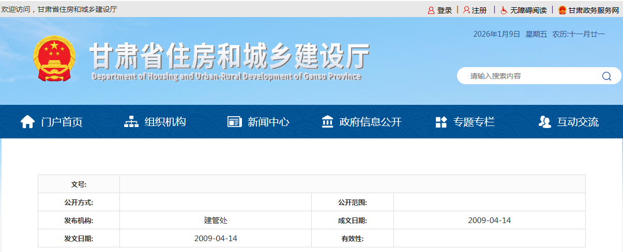
Task: Go to 政府信息公开 section
Action: (x=370, y=122)
